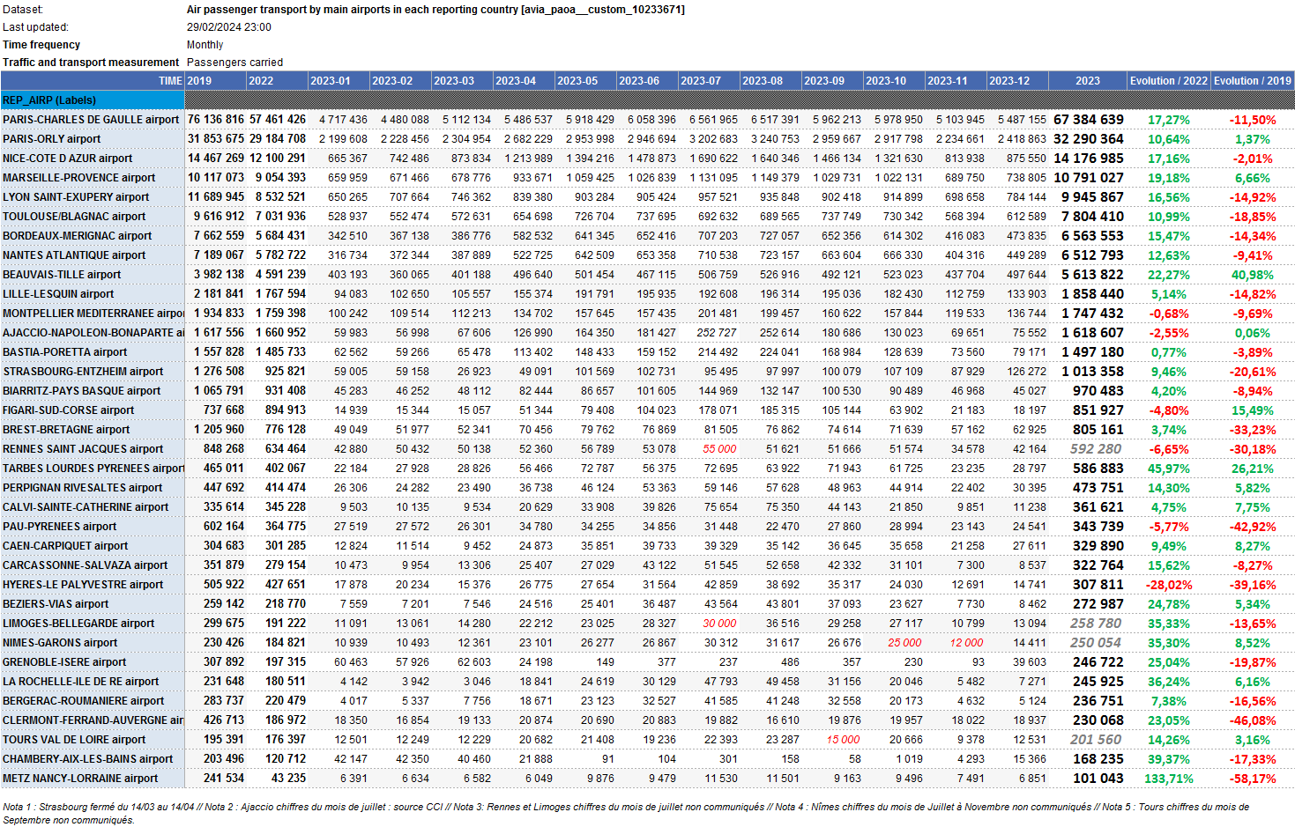Image resolution: width=1295 pixels, height=827 pixels.
Task: Click the 'Evolution / 2019' column header
Action: tap(1253, 80)
